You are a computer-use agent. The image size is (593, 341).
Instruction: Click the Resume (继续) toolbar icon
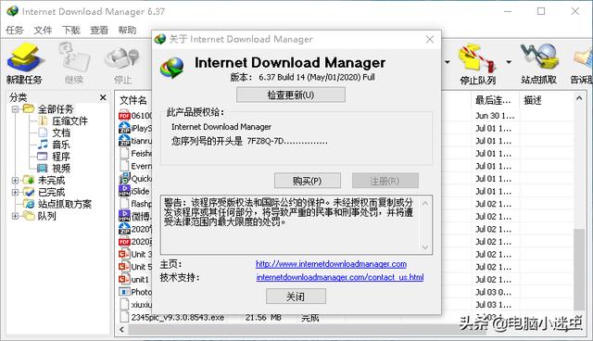pos(74,57)
